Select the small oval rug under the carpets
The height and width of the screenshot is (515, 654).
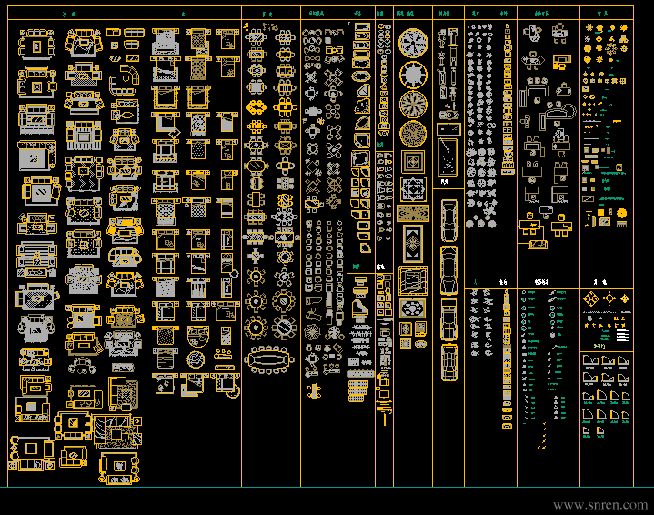point(420,344)
